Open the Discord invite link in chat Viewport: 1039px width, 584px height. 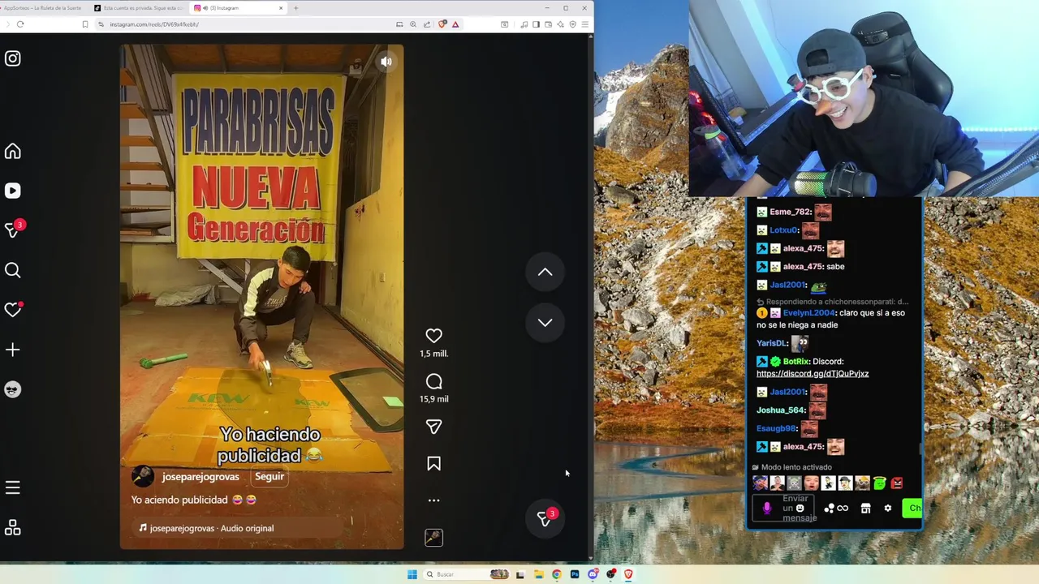pos(813,374)
